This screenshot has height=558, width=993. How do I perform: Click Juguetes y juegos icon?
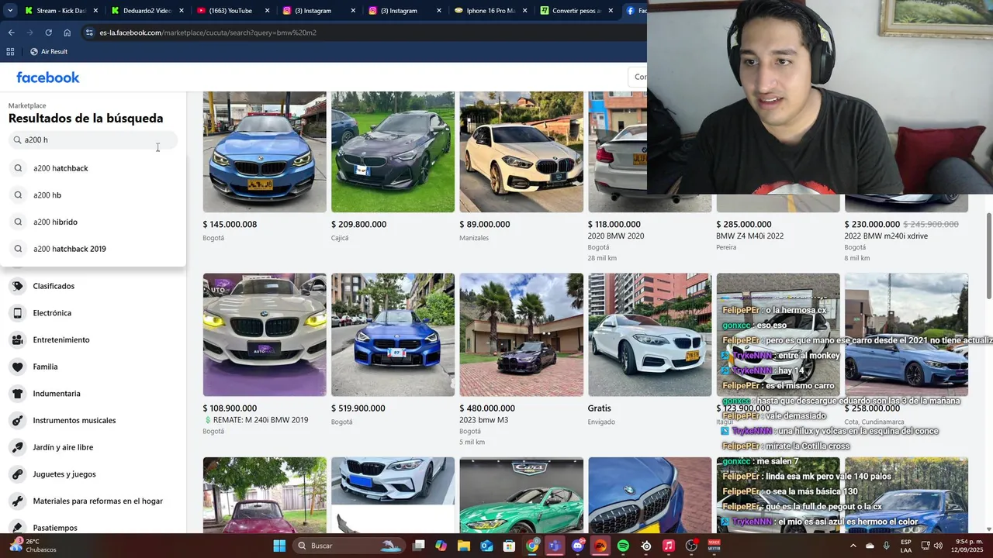17,474
